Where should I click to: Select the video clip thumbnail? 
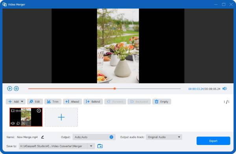(x=26, y=117)
